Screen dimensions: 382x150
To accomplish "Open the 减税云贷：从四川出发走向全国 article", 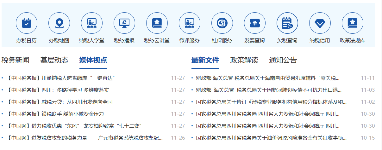I will [x=60, y=102].
